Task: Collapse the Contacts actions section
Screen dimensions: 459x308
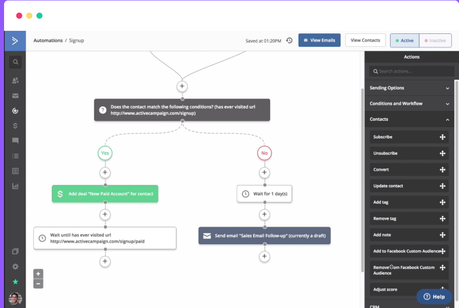Action: click(409, 119)
